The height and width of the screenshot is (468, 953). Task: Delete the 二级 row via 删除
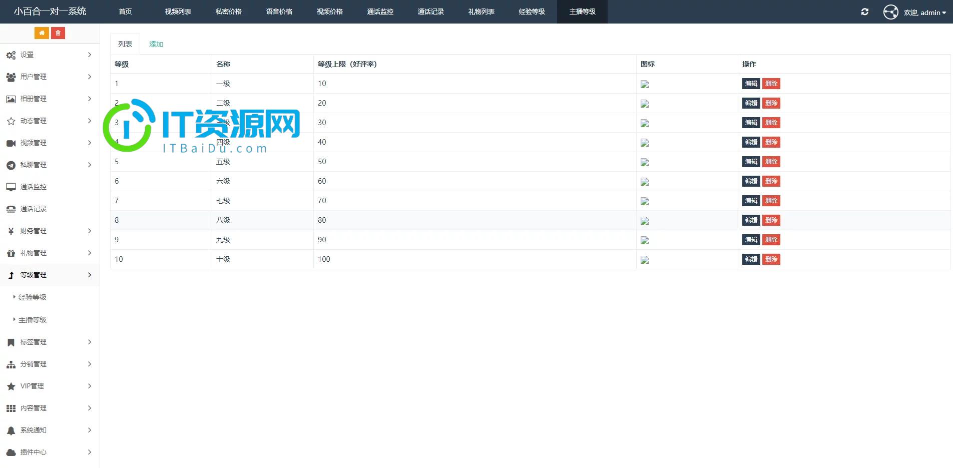tap(771, 103)
